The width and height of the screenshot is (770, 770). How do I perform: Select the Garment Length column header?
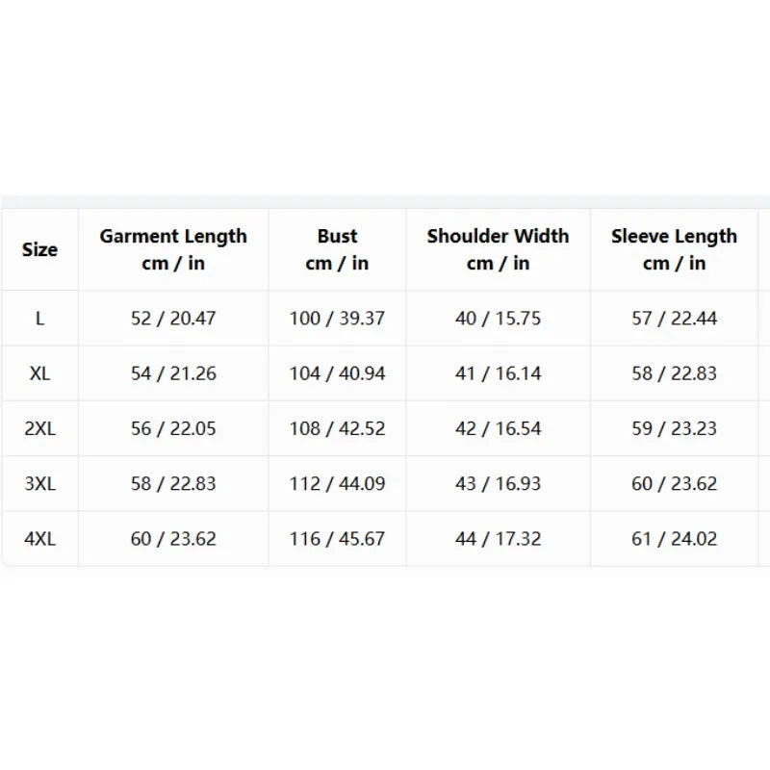173,249
